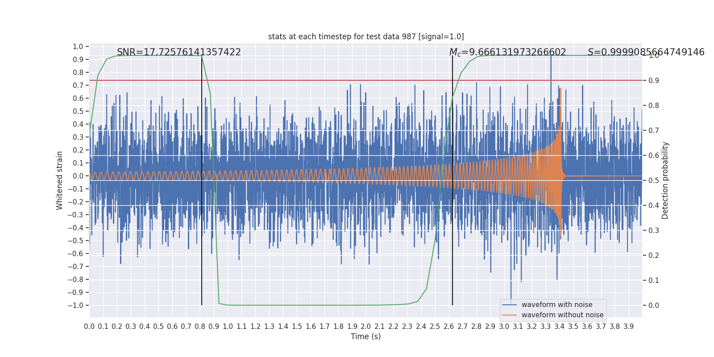The width and height of the screenshot is (714, 357).
Task: Click the first black vertical marker near 0.8 s
Action: click(x=202, y=180)
